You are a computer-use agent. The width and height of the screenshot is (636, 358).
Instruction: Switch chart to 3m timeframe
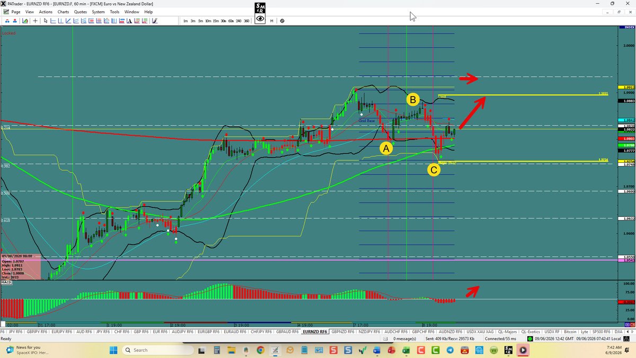click(193, 21)
